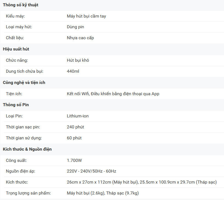
Task: Click the 220V - 240V/50Hz voltage value
Action: pos(92,171)
